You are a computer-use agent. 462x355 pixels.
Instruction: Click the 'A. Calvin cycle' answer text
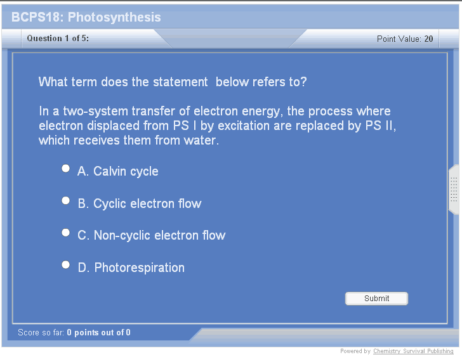click(118, 171)
